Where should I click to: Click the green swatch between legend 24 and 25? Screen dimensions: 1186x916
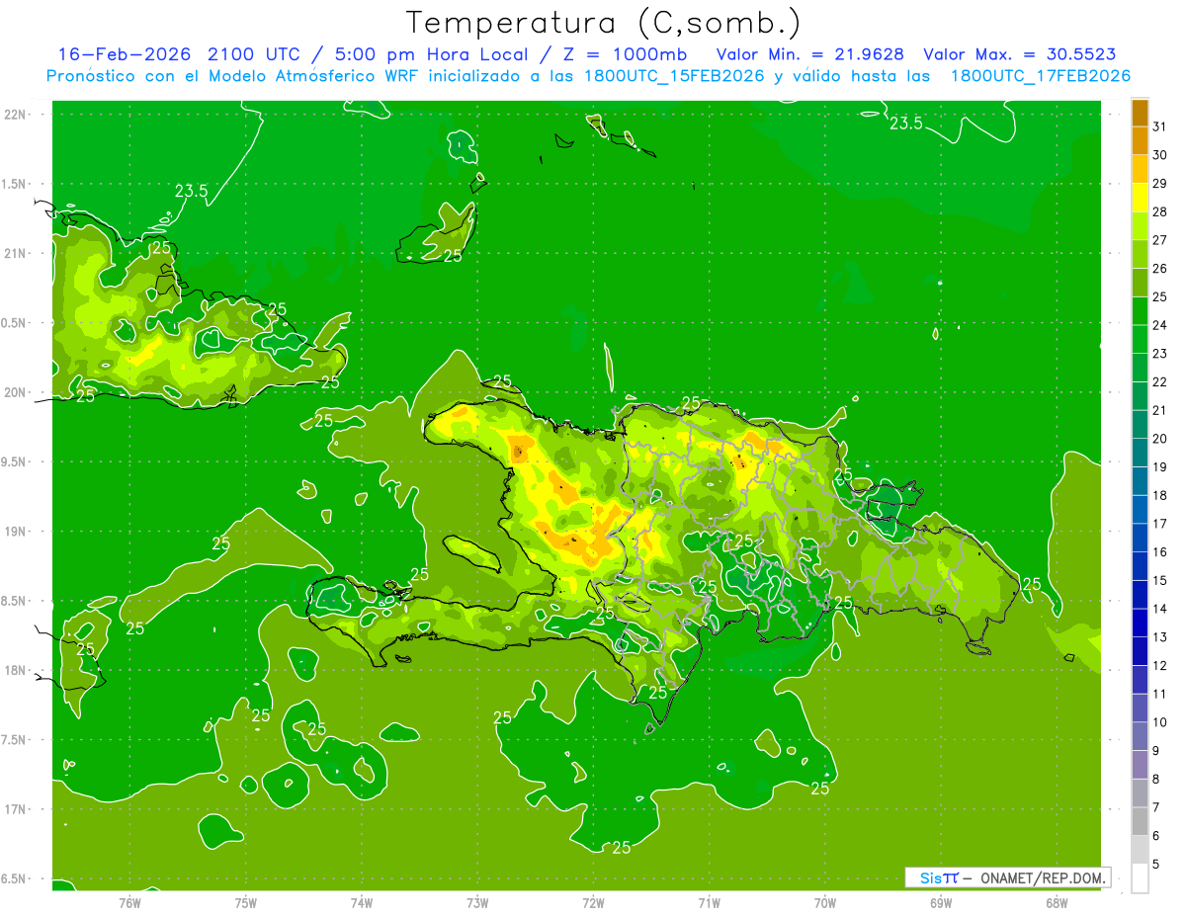pos(1140,311)
